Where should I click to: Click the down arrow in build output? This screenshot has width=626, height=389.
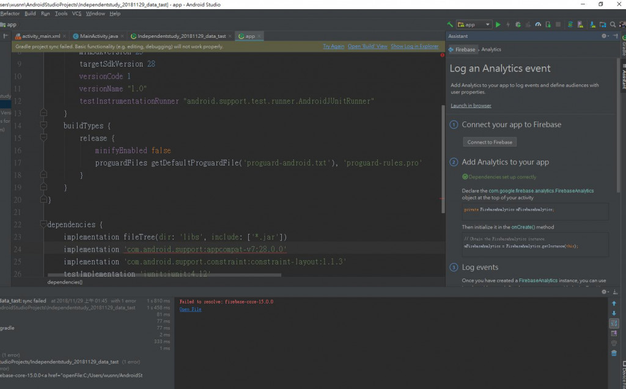coord(614,313)
